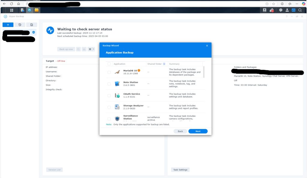Check the Surveillance Station checkbox

[109, 119]
